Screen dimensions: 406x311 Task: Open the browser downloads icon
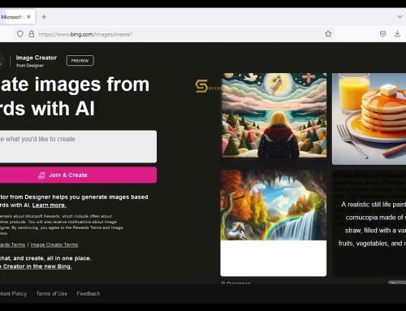[397, 34]
